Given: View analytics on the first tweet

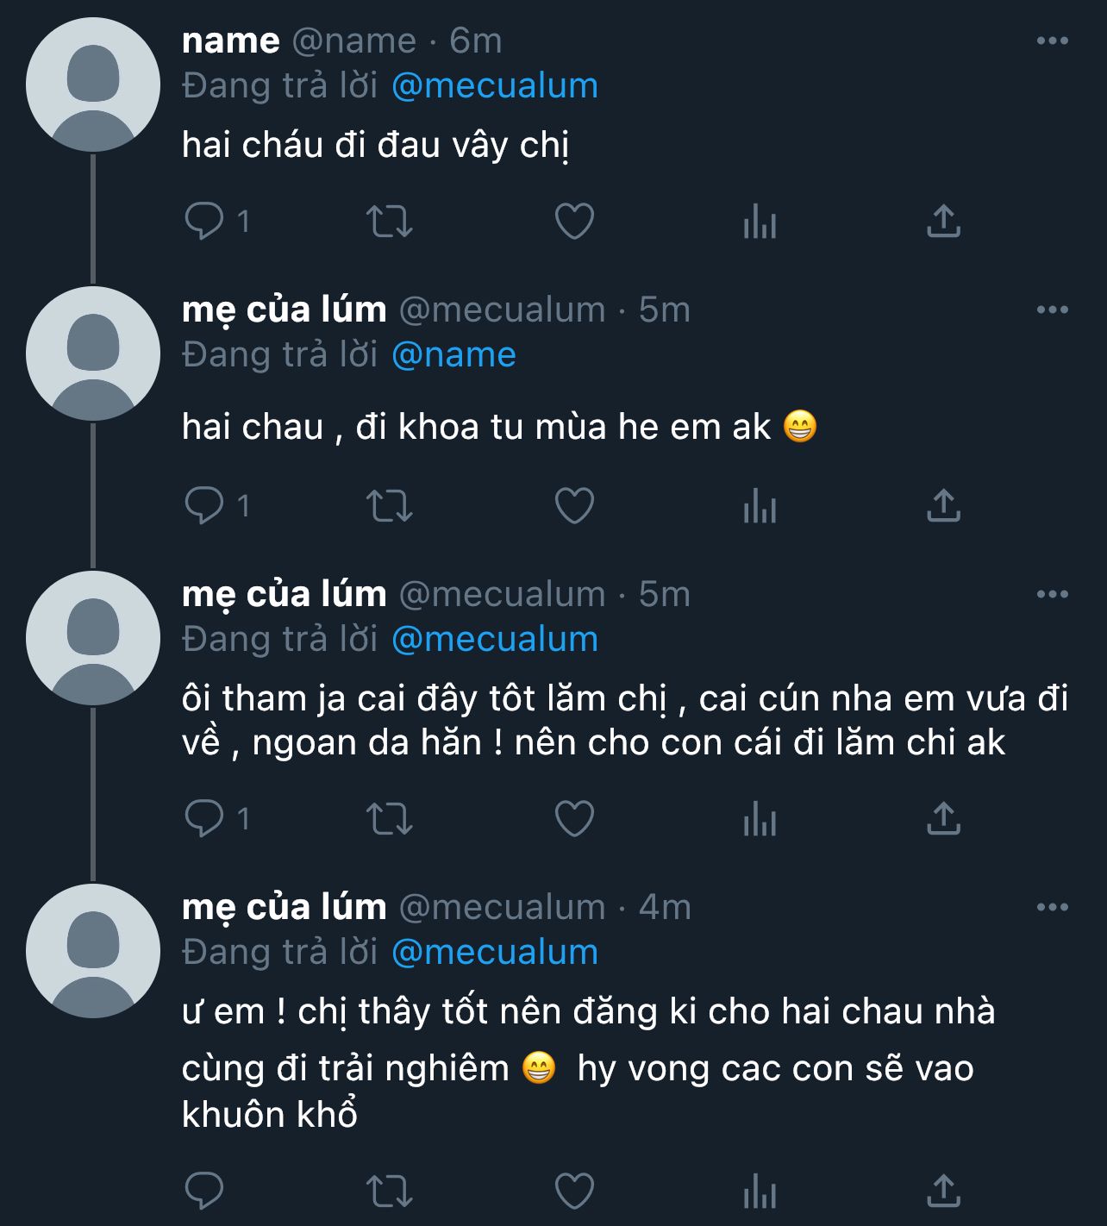Looking at the screenshot, I should tap(760, 221).
